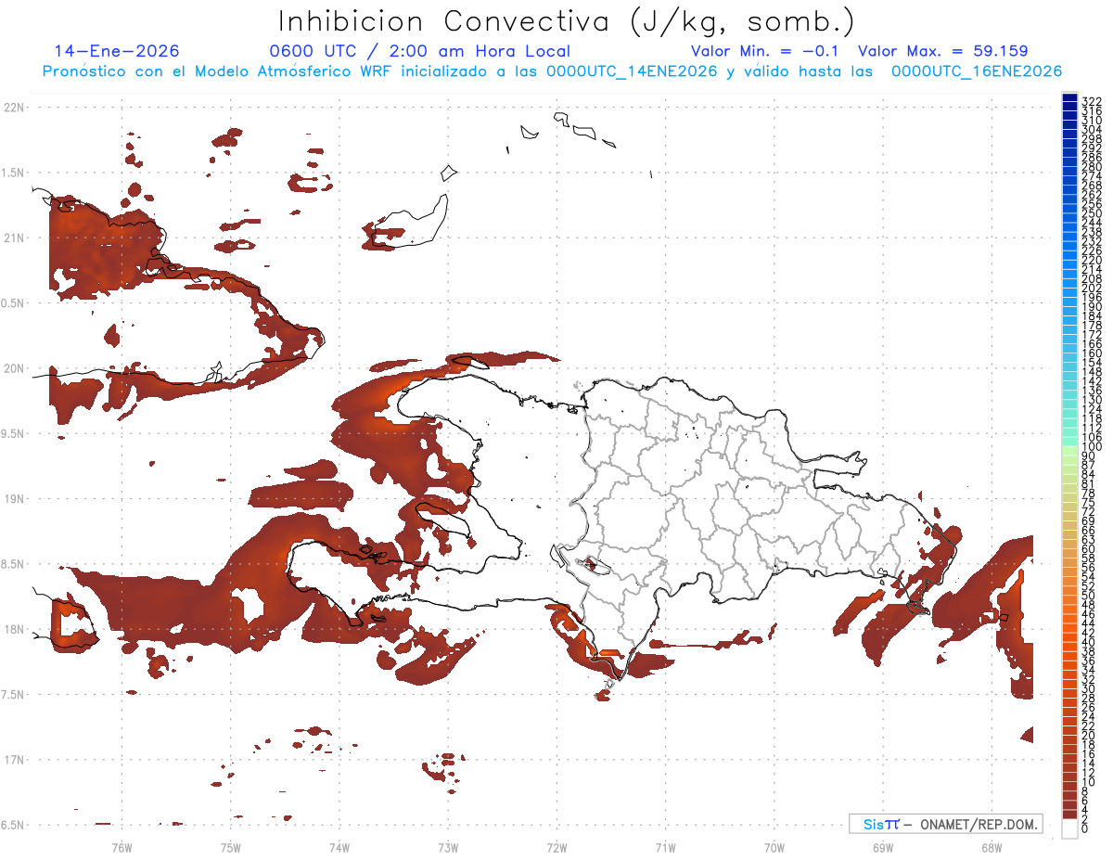Click the white swatch at the color scale bottom
This screenshot has height=860, width=1113.
[1069, 828]
